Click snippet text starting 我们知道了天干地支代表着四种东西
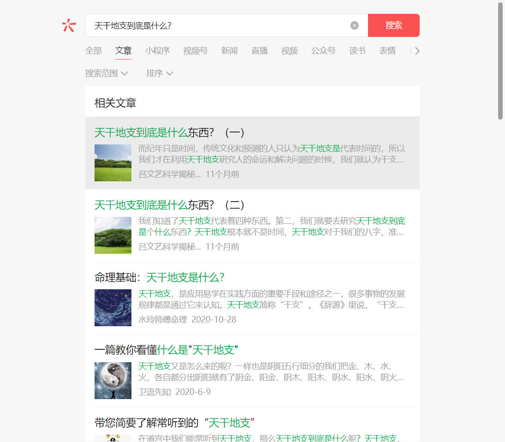Screen dimensions: 505x442 pos(272,227)
